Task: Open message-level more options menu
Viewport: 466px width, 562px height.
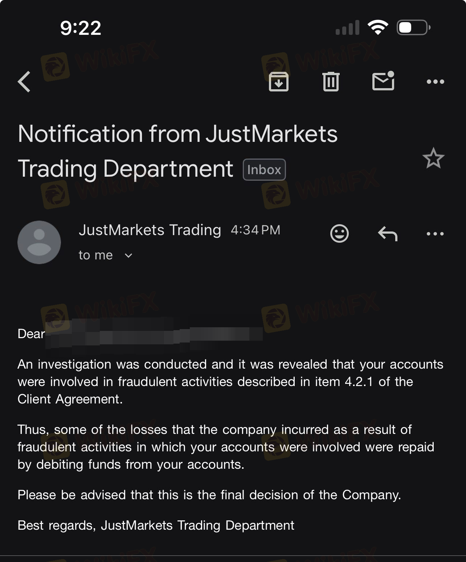Action: pyautogui.click(x=435, y=234)
